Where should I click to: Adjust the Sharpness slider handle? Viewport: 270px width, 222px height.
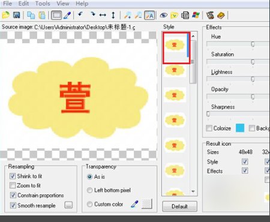coord(208,114)
